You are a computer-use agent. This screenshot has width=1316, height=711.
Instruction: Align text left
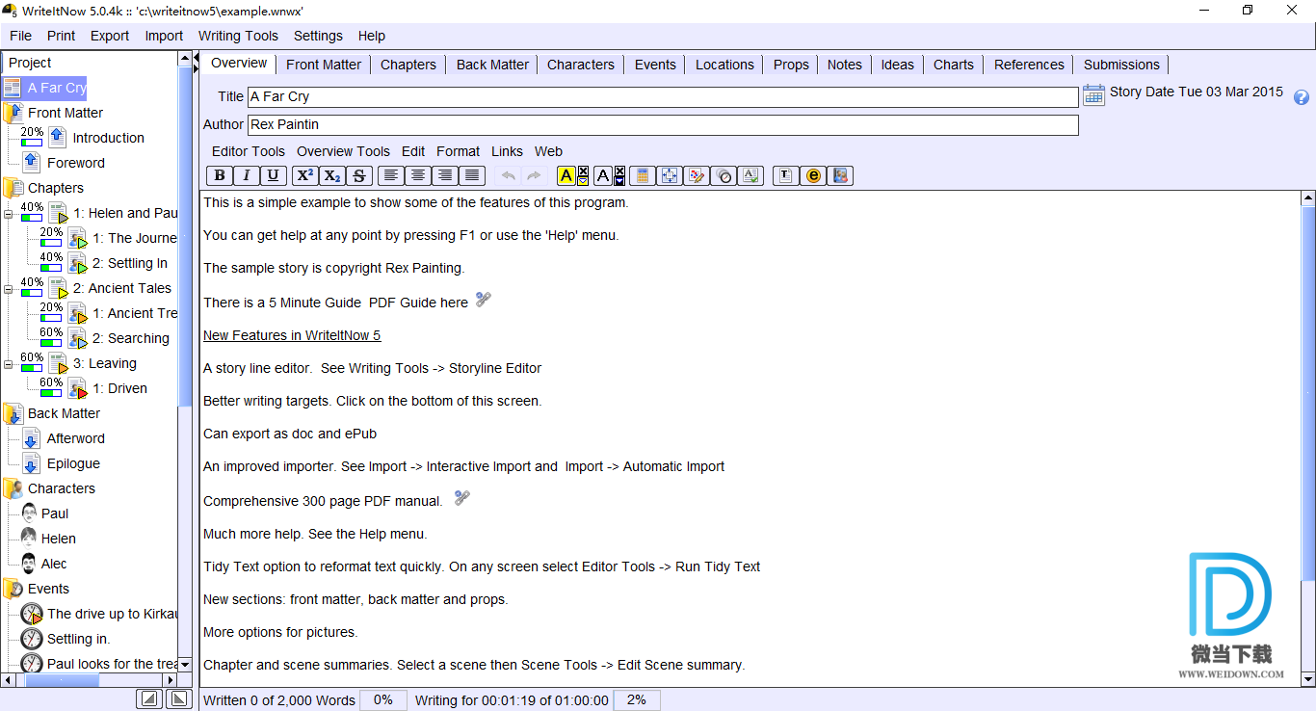point(390,175)
